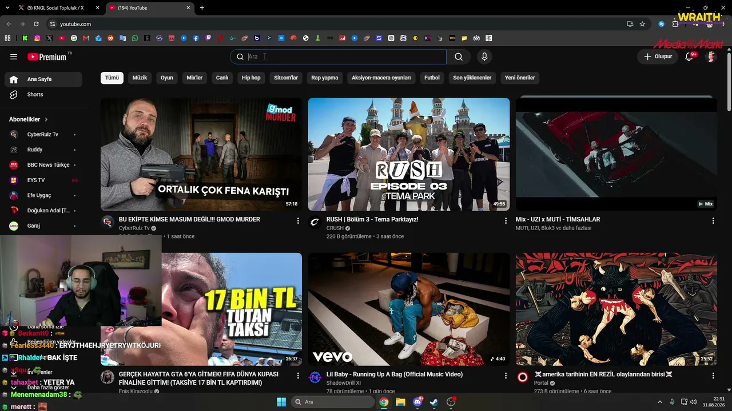Show hidden system tray icons
Screen dimensions: 732x411
coord(660,402)
